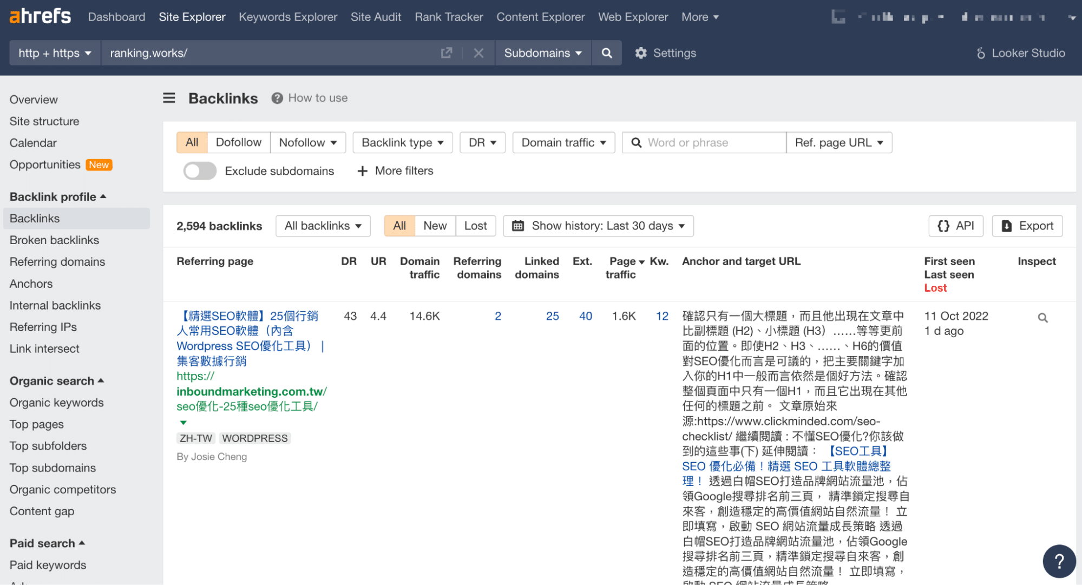Clear the ranking.works URL with X icon
Image resolution: width=1082 pixels, height=585 pixels.
[x=478, y=53]
